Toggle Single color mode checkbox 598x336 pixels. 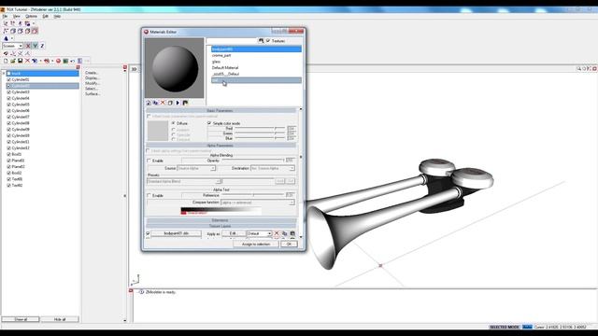click(x=209, y=123)
